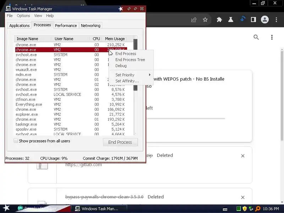Screen dimensions: 284x213
Task: Bookmark page with star icon in Chrome
Action: [205, 20]
